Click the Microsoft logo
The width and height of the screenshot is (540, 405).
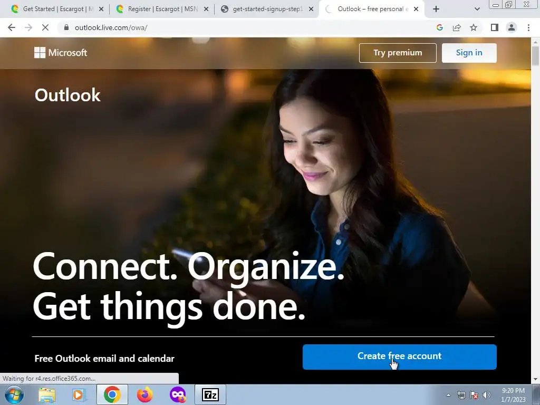[x=61, y=53]
